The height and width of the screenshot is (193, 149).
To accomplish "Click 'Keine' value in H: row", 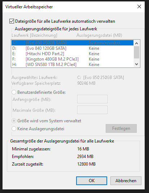I will click(94, 65).
